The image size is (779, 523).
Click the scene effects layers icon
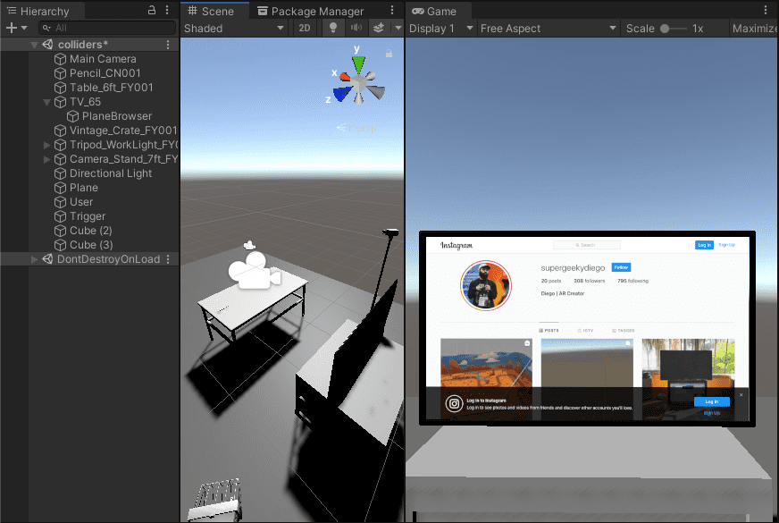[x=378, y=28]
